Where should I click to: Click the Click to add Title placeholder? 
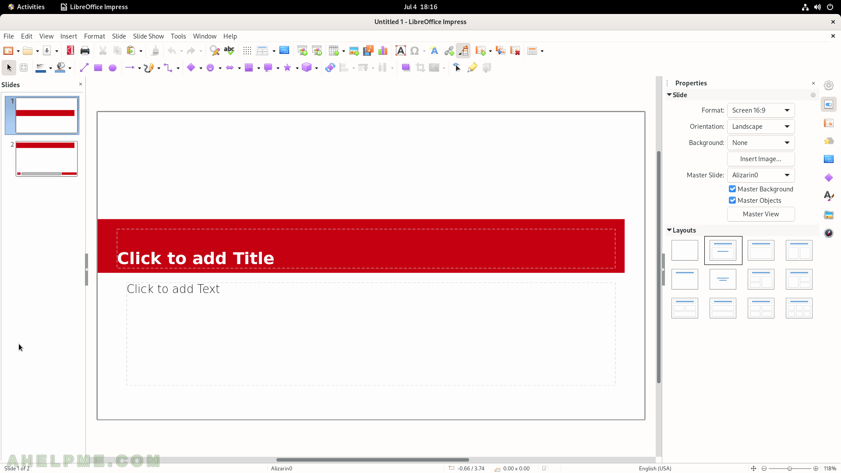click(x=366, y=248)
